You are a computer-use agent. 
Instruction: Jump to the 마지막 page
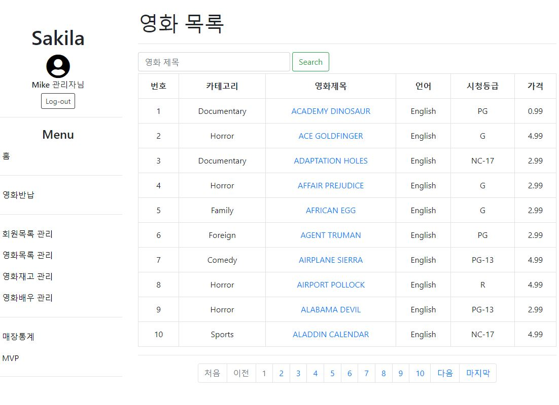tap(478, 373)
